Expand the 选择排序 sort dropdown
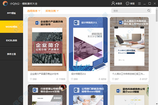The image size is (158, 105). [34, 11]
